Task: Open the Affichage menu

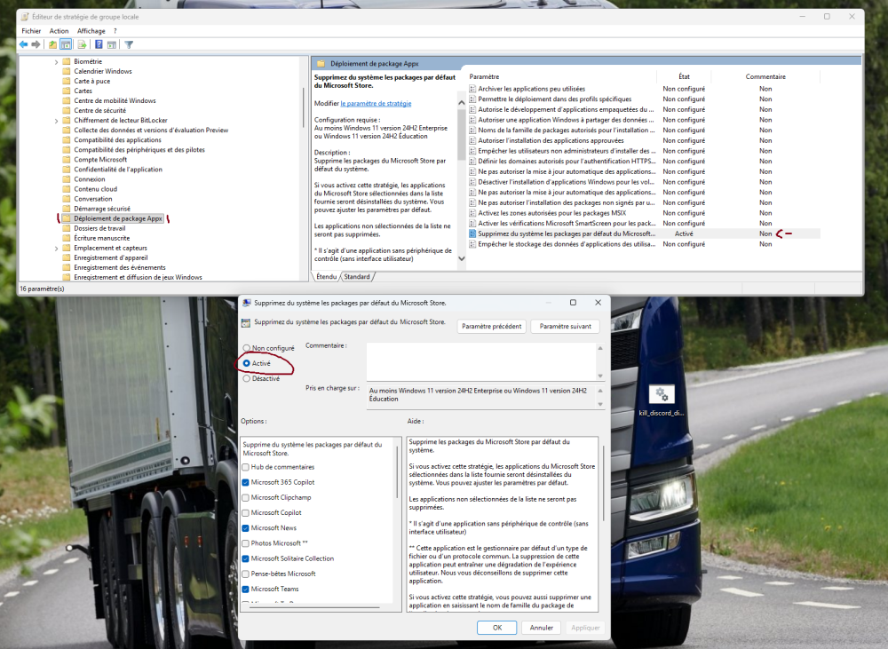Action: 91,31
